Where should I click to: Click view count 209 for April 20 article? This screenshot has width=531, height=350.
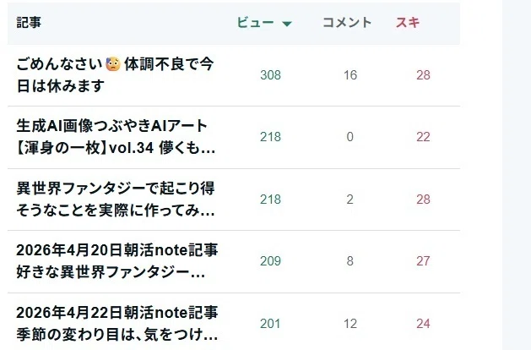(x=270, y=260)
